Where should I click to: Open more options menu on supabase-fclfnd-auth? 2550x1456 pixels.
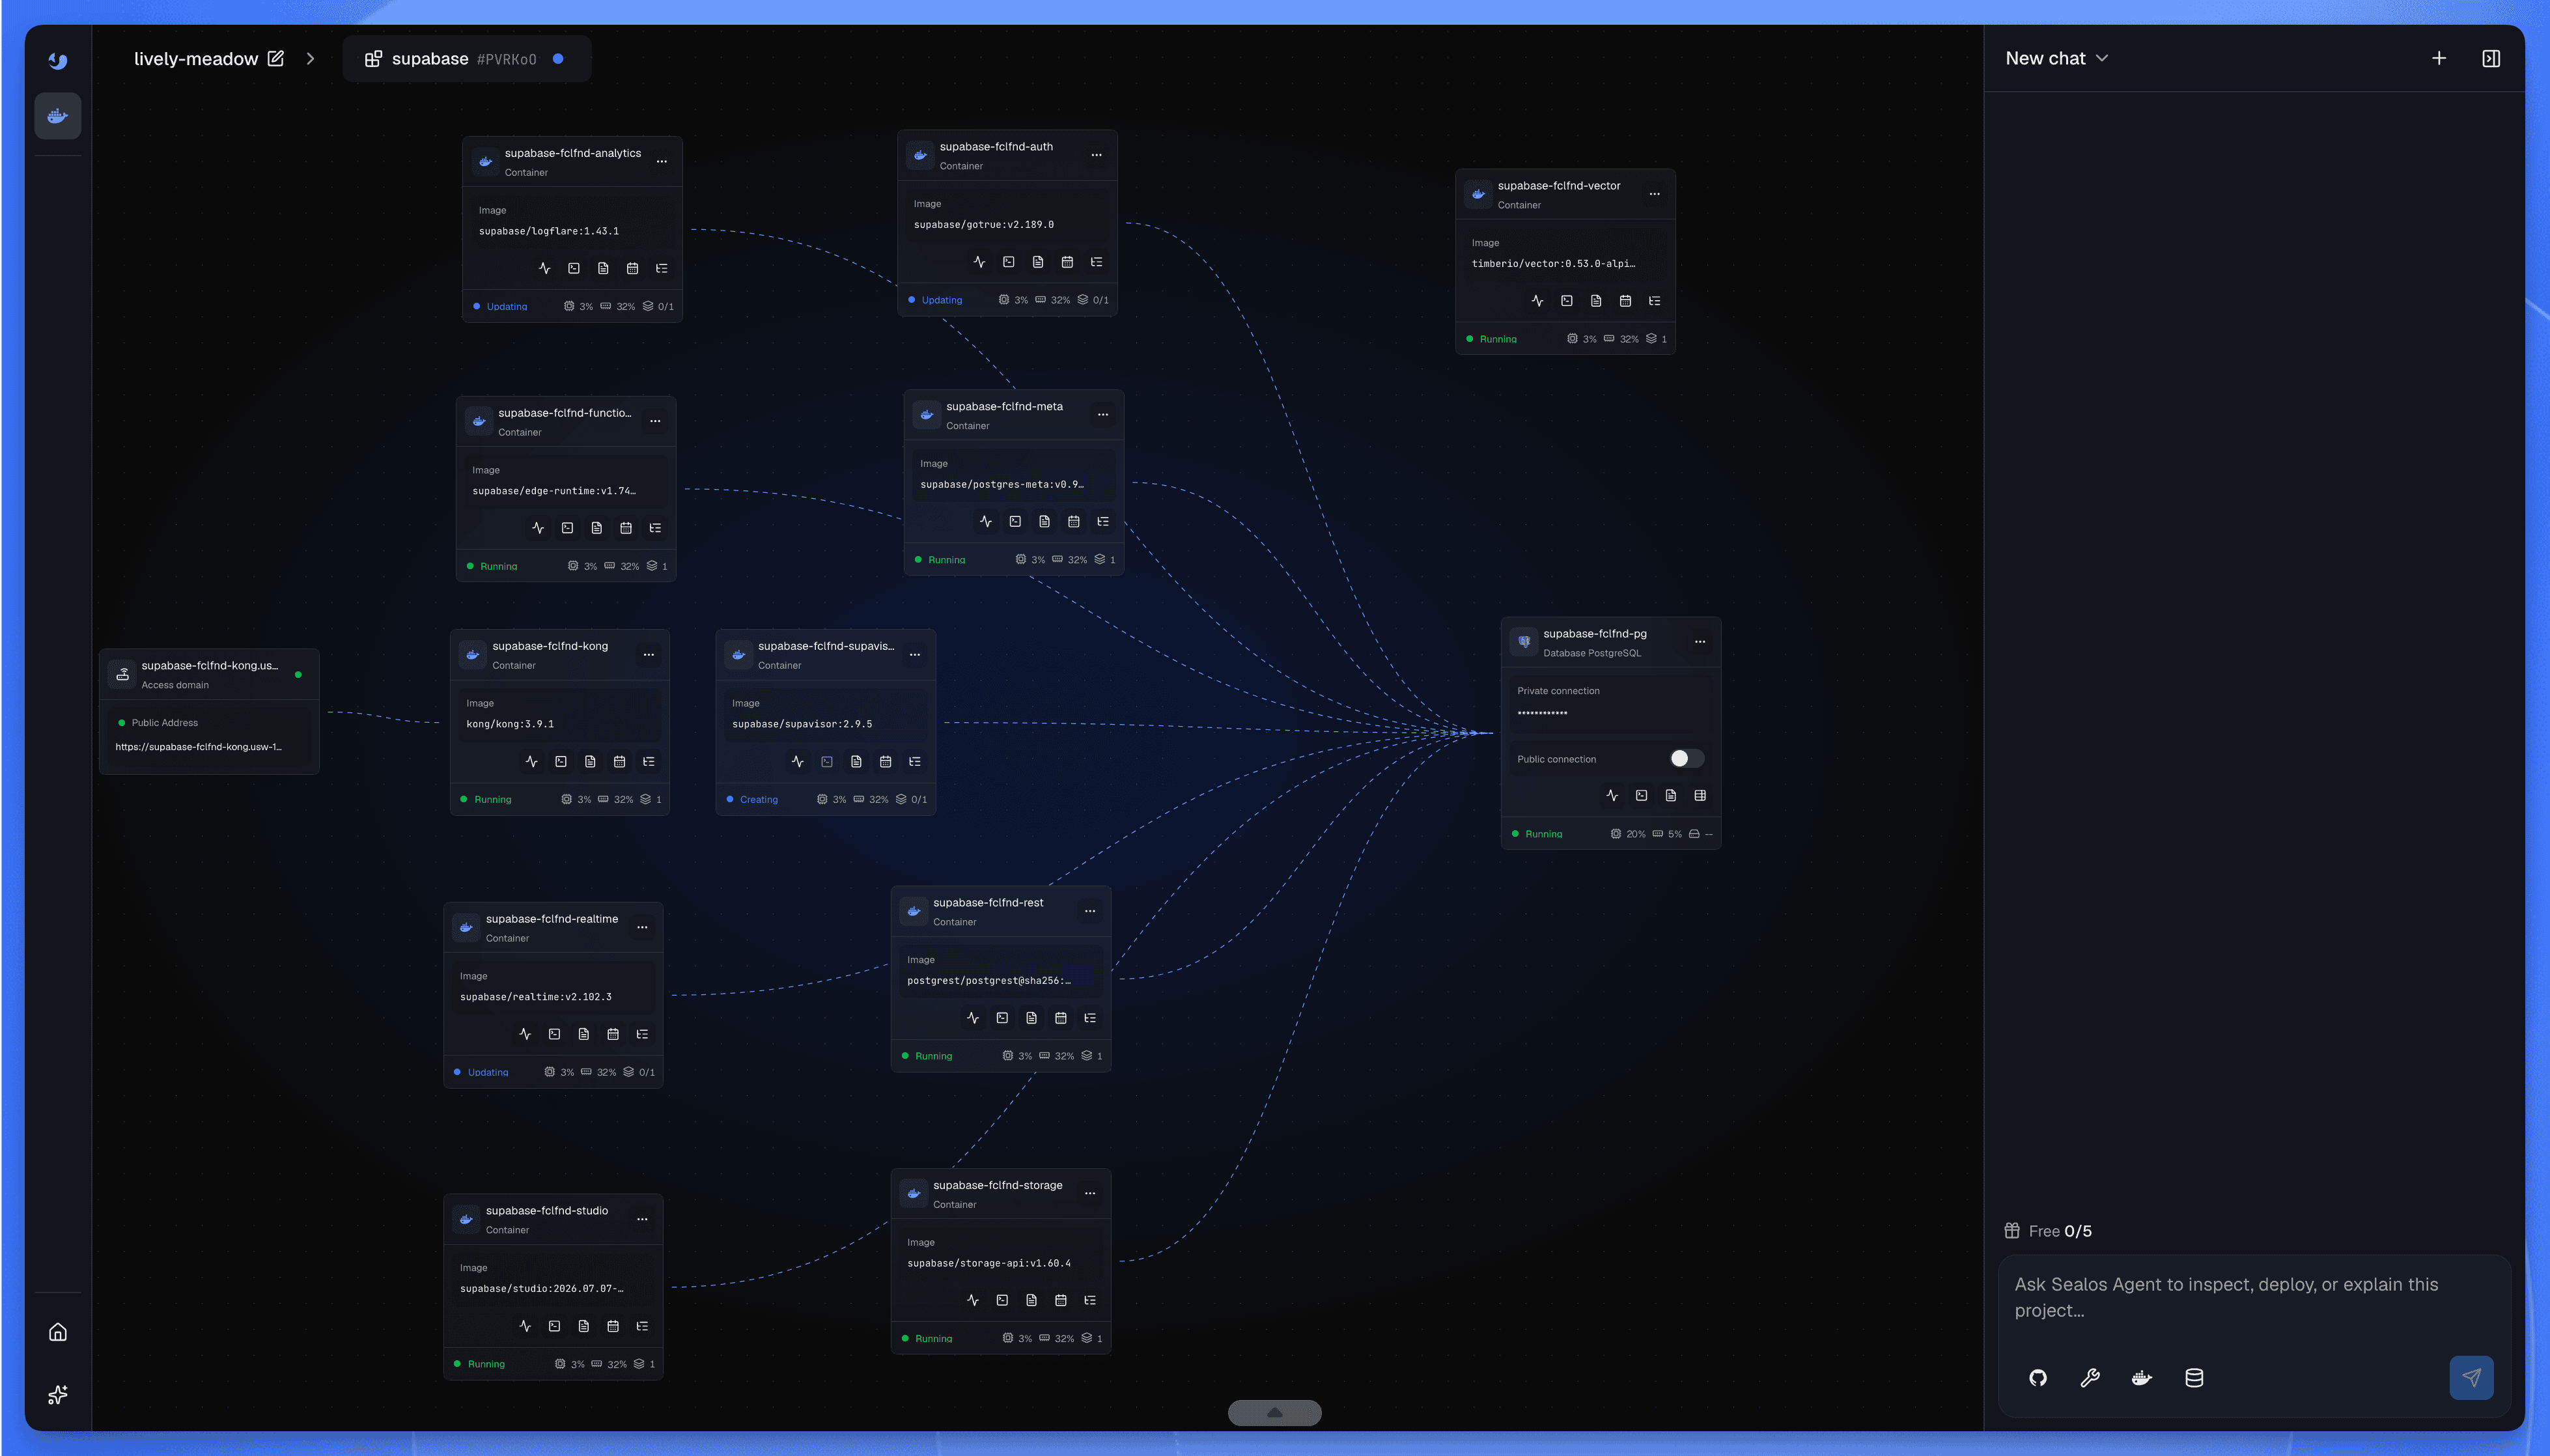(1097, 155)
